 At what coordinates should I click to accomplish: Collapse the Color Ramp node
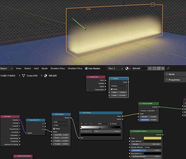click(81, 113)
